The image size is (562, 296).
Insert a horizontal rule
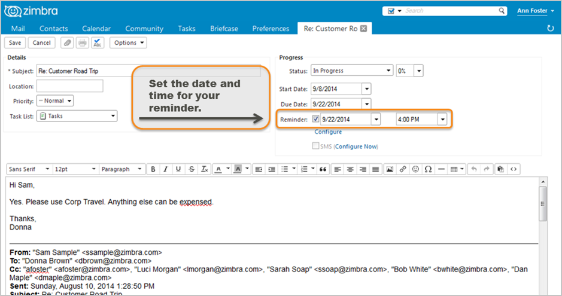pos(441,169)
